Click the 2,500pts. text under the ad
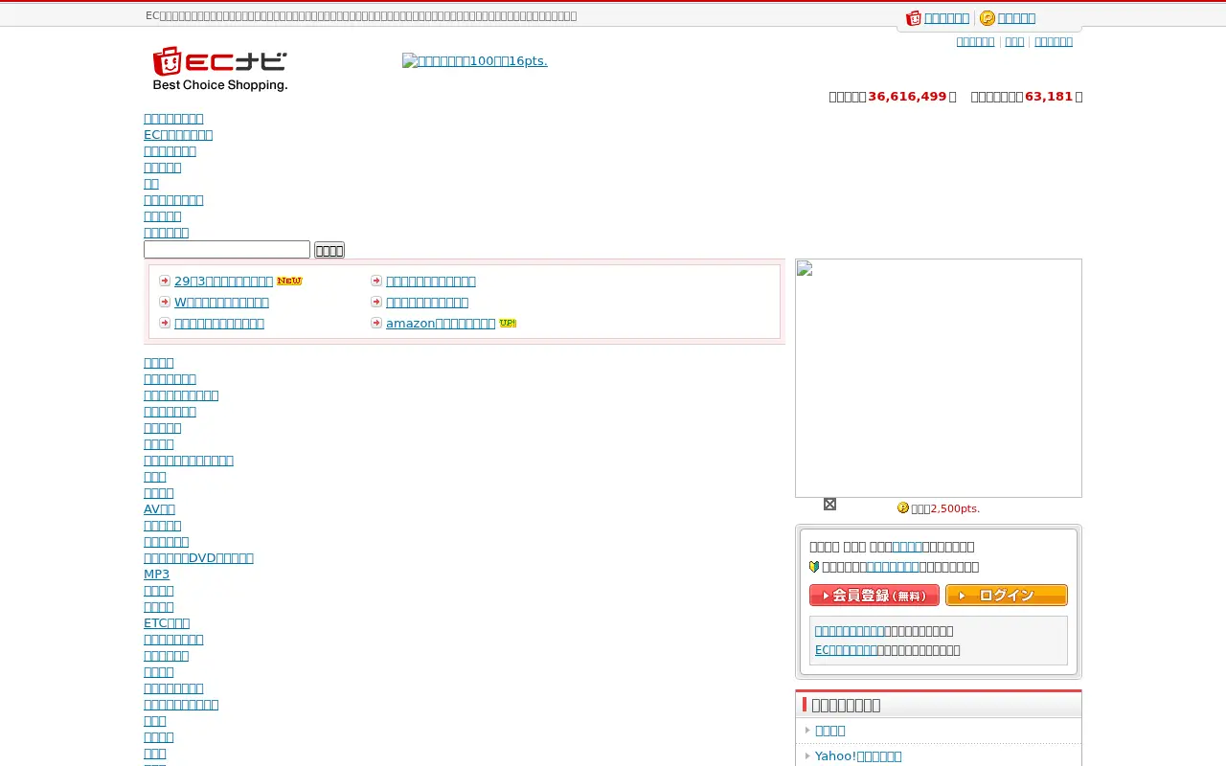The image size is (1226, 766). pos(955,508)
